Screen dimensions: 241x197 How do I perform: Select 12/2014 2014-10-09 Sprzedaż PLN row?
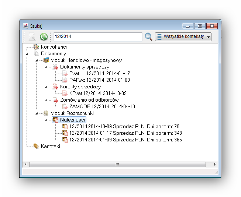(124, 126)
